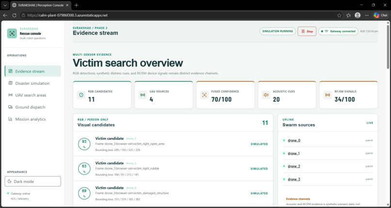Select the RGB CANDIDATES 11 card
The width and height of the screenshot is (391, 208).
coord(102,95)
